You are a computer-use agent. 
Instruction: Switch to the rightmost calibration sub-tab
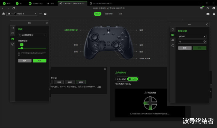tap(120, 14)
